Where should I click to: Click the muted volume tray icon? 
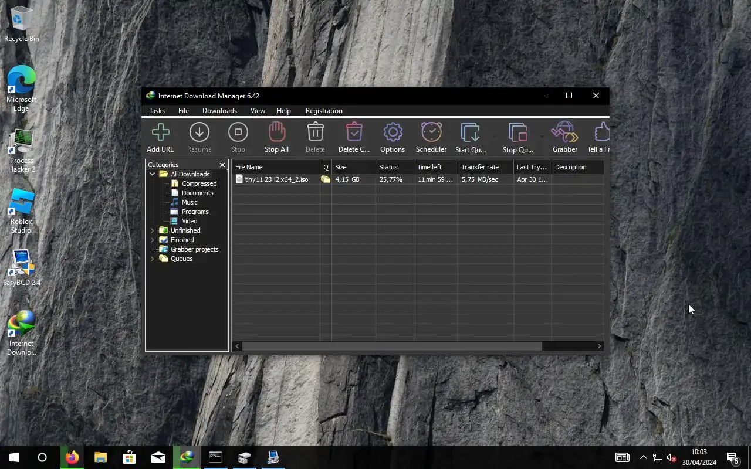click(x=672, y=457)
